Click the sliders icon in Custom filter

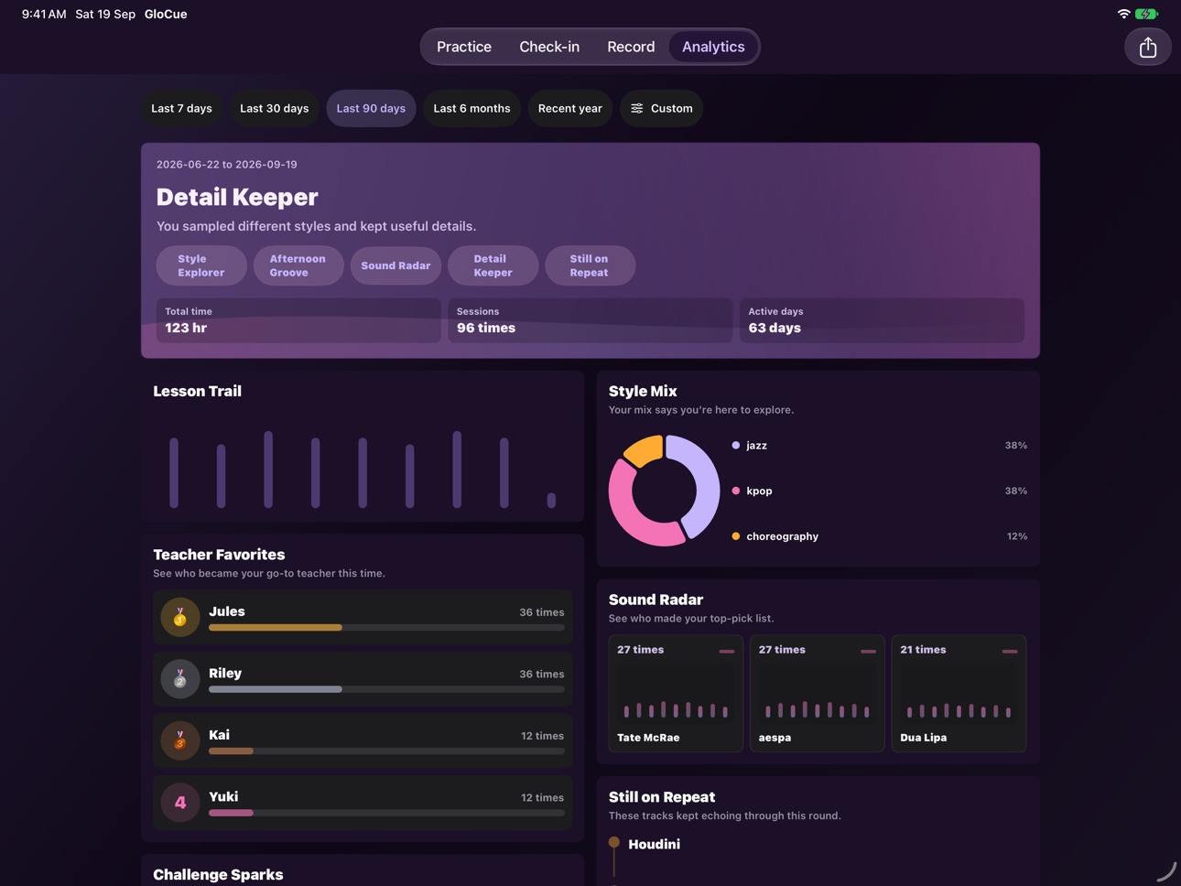click(637, 108)
